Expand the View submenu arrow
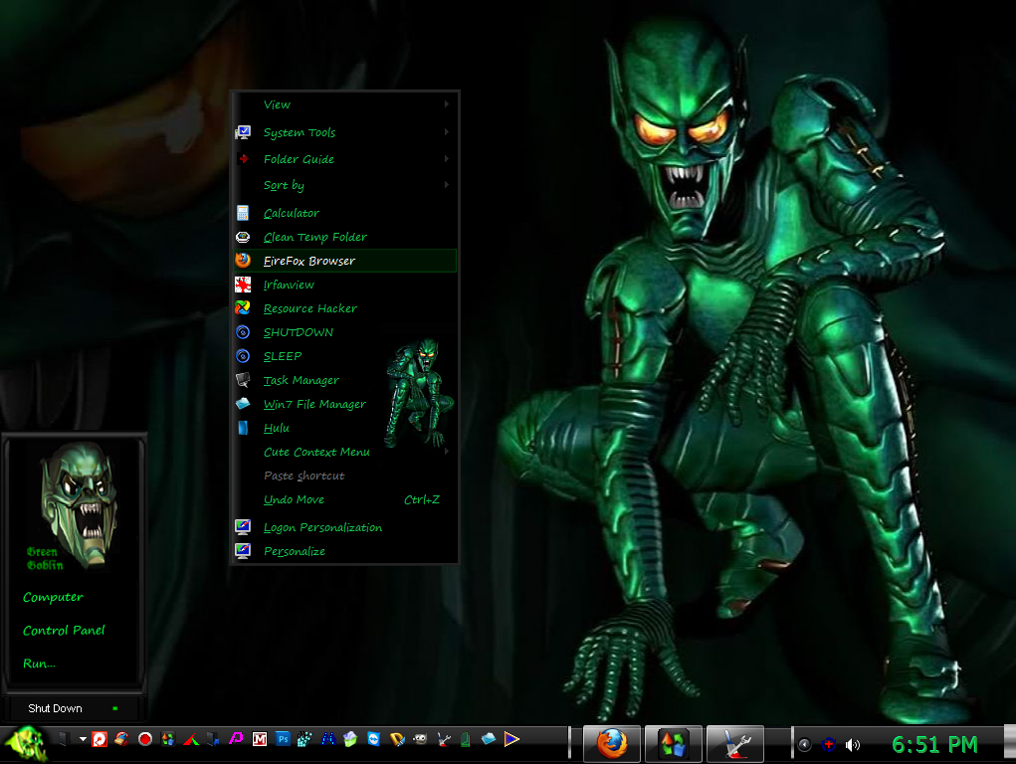Viewport: 1016px width, 764px height. (x=447, y=104)
